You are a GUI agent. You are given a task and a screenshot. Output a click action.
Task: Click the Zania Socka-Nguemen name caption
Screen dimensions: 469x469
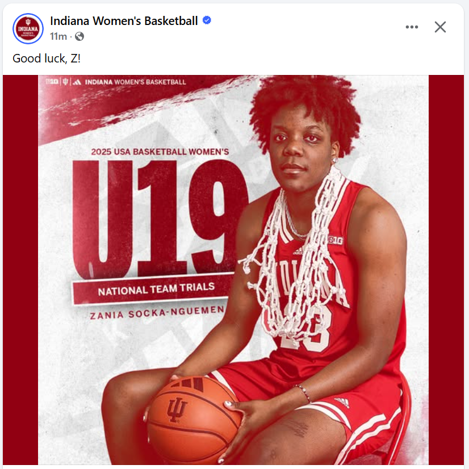157,313
